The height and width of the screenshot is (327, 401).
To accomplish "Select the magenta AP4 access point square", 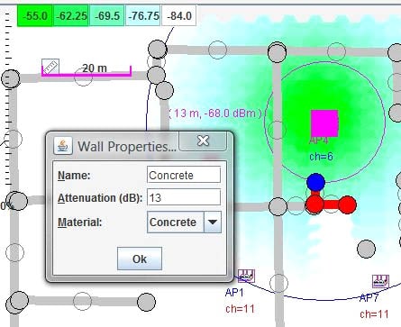I will pos(324,123).
